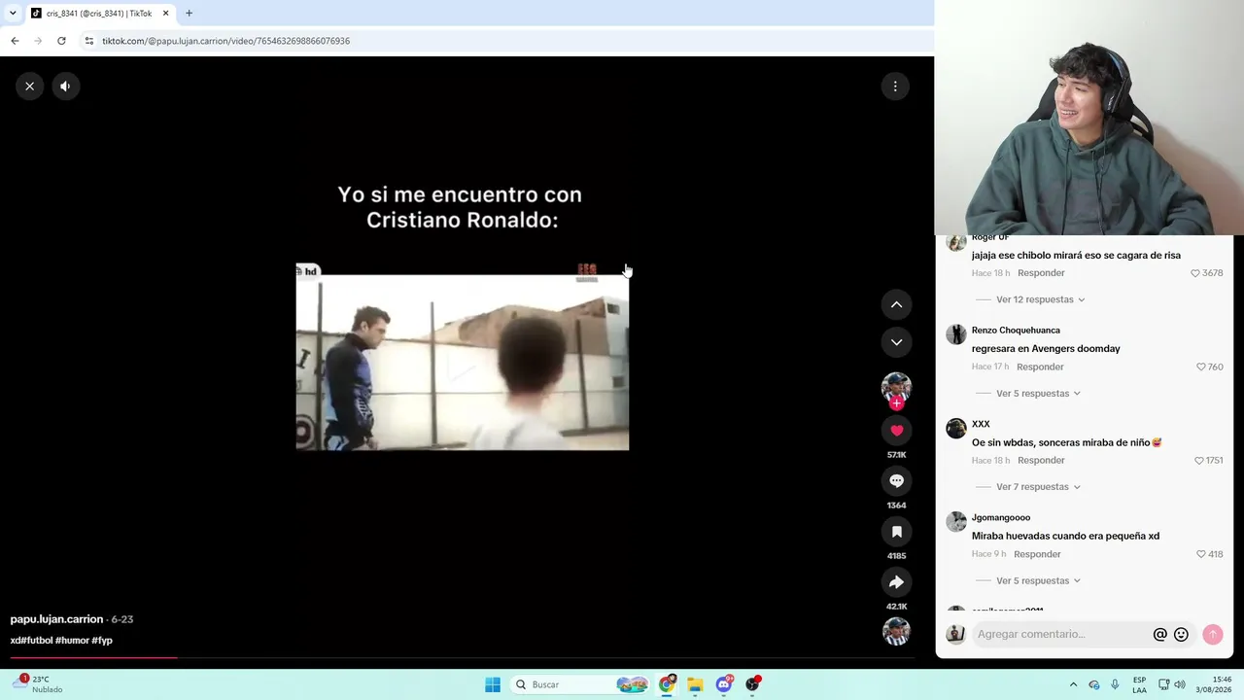Close the cris_8341 TikTok tab

(165, 14)
